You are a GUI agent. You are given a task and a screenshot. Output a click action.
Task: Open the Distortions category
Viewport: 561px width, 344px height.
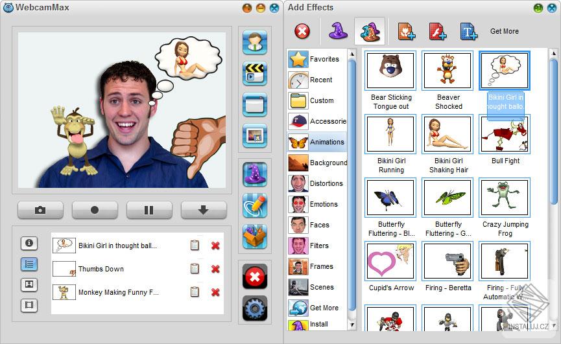[316, 183]
